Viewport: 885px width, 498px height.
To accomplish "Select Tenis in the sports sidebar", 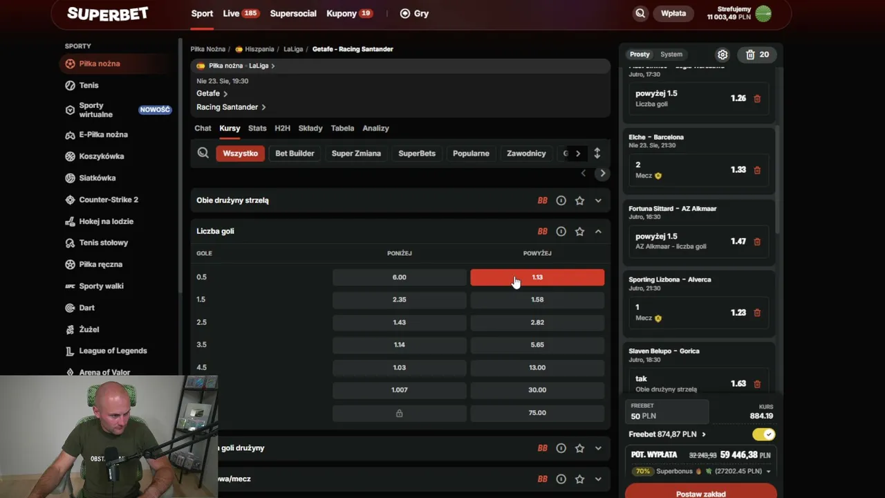I will [x=88, y=85].
